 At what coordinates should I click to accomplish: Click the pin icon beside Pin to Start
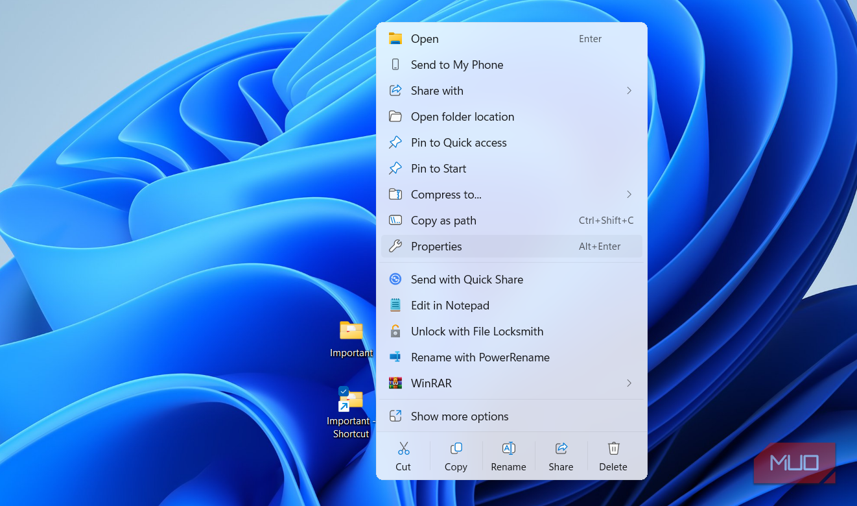(395, 169)
